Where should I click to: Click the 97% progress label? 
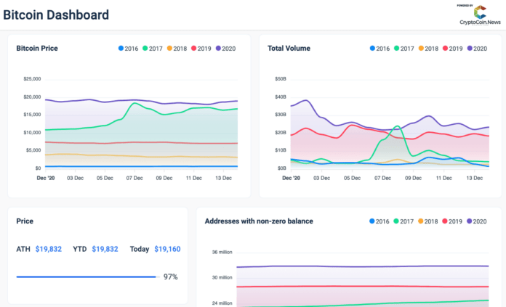pyautogui.click(x=170, y=277)
